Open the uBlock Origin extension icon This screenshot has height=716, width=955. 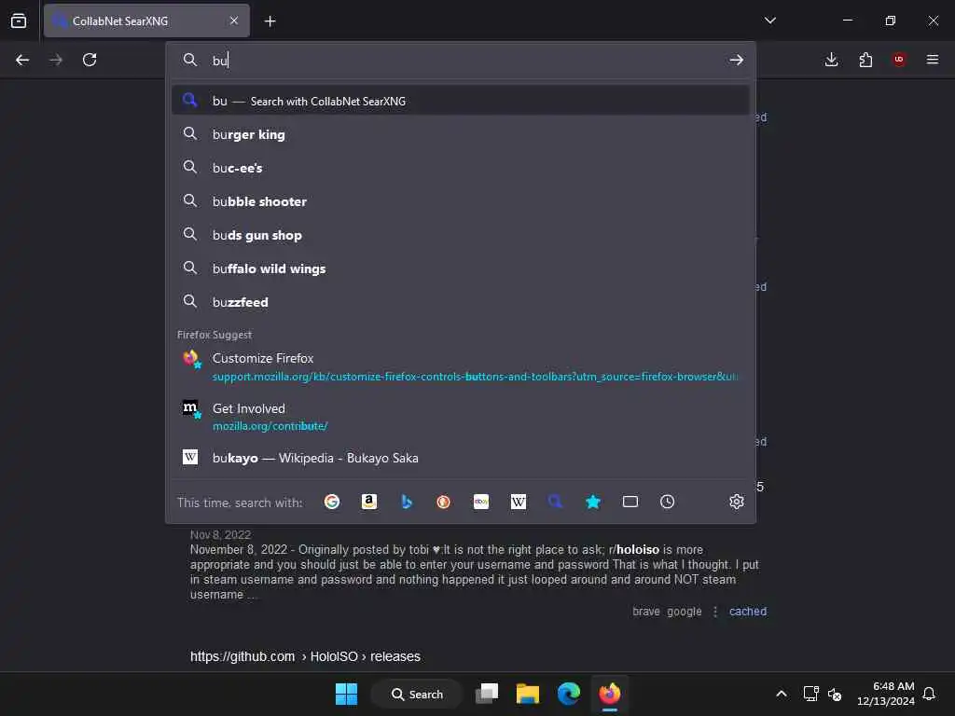click(899, 60)
